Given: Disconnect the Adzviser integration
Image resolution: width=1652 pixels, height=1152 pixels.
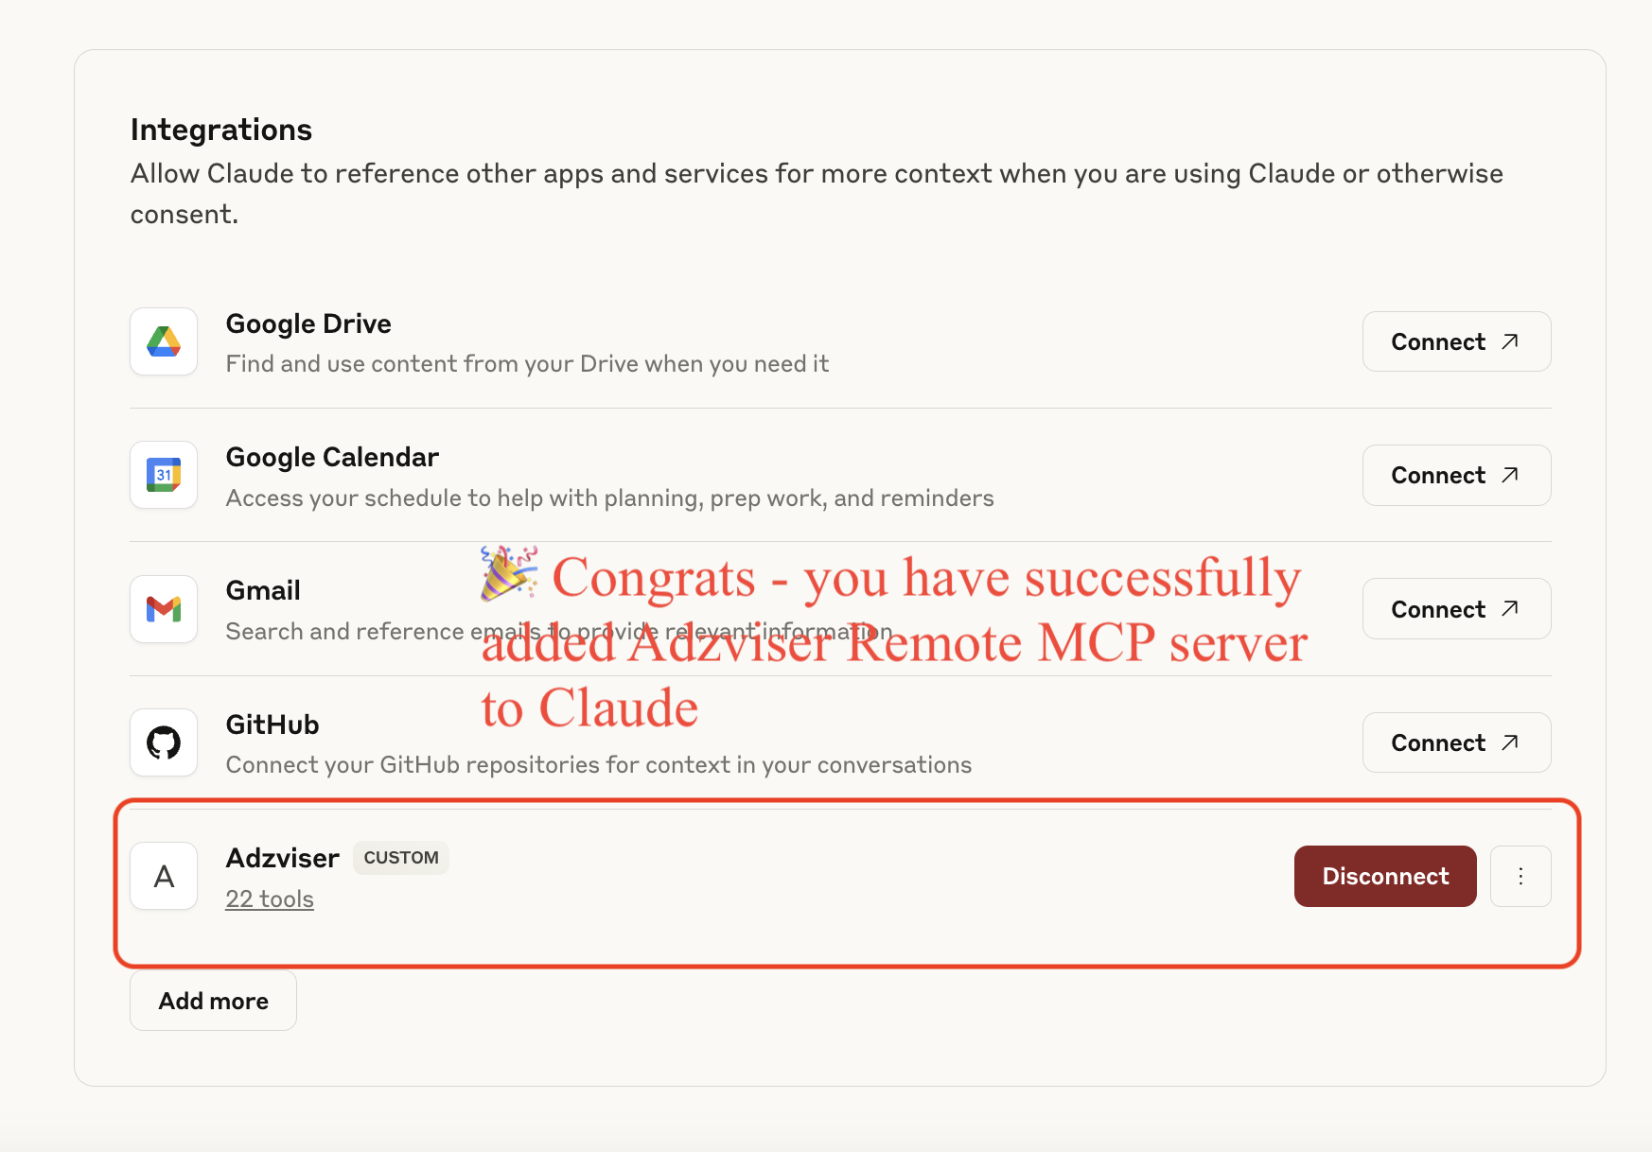Looking at the screenshot, I should [1384, 876].
